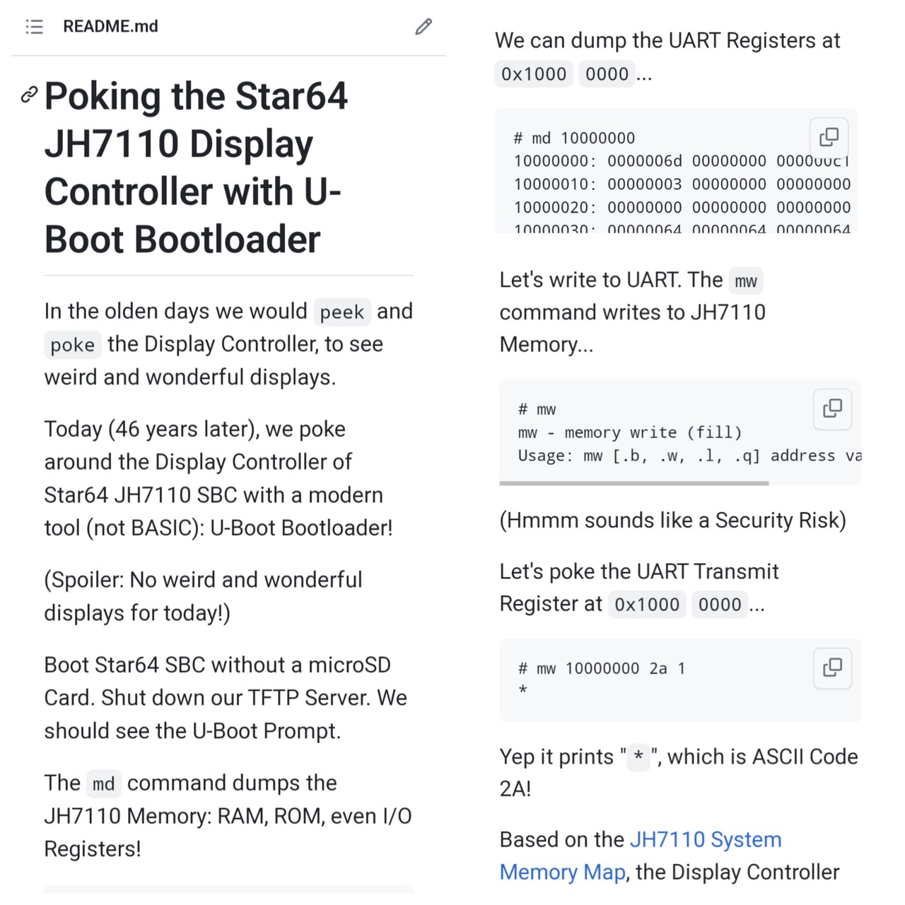The image size is (905, 905).
Task: Click the scrollbar under the mw usage code
Action: (633, 484)
